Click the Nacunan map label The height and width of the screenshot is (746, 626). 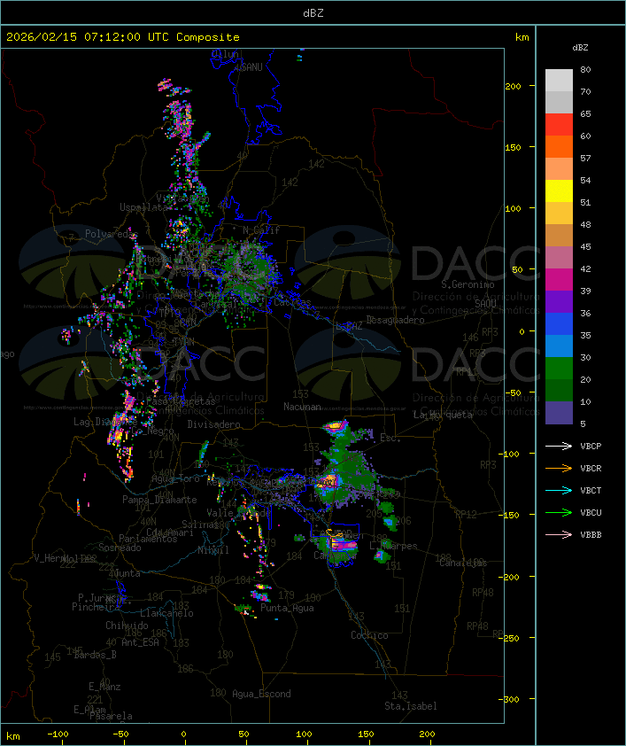pos(302,407)
